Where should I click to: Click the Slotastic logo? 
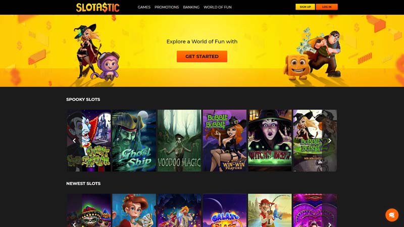pyautogui.click(x=97, y=7)
